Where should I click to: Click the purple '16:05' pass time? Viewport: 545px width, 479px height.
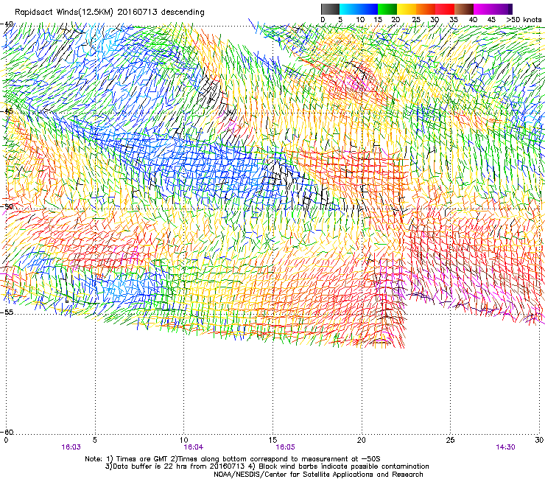coord(285,447)
